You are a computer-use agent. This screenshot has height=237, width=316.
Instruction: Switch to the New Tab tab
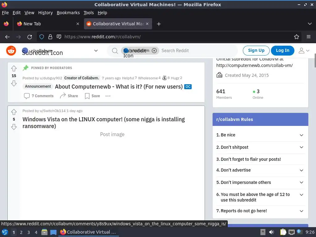(47, 24)
